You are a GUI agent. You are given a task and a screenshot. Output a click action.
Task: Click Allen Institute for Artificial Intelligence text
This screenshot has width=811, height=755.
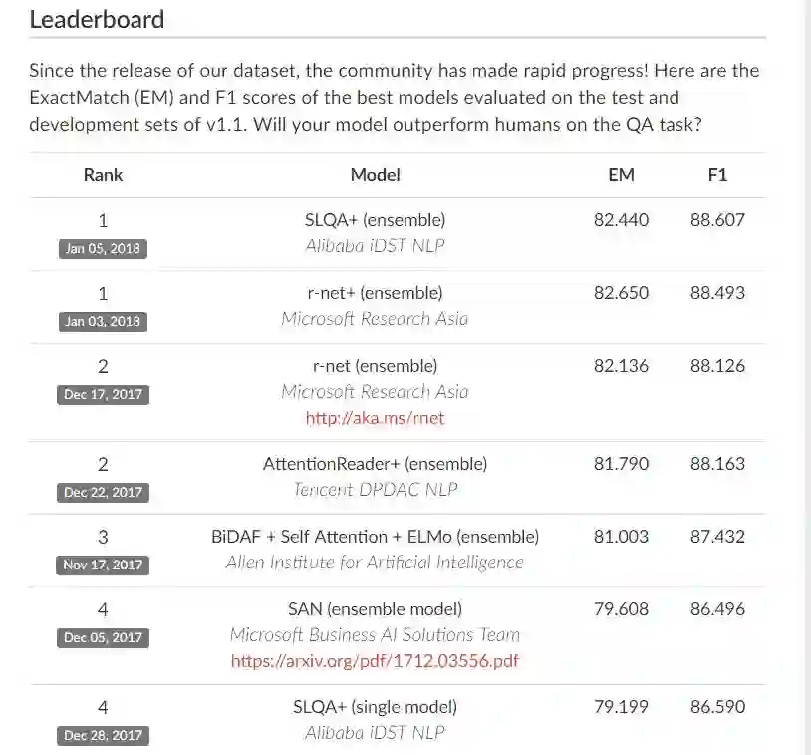tap(375, 563)
